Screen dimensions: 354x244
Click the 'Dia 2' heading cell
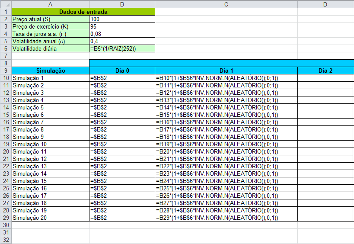tap(325, 71)
